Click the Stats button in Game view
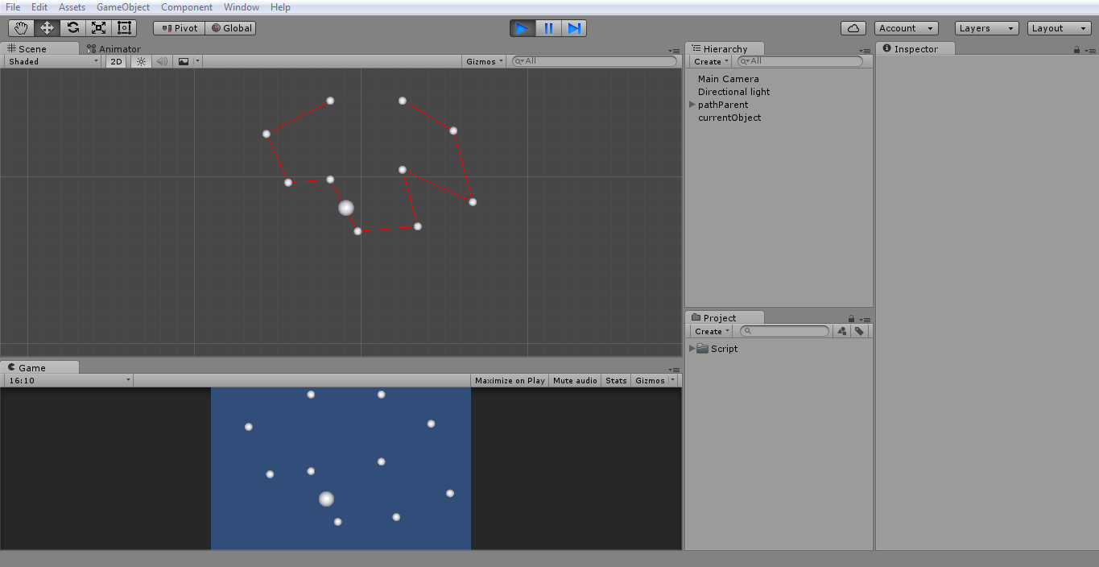 [x=615, y=380]
